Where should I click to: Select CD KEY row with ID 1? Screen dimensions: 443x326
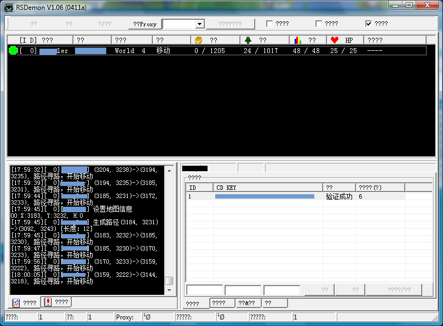pos(263,196)
